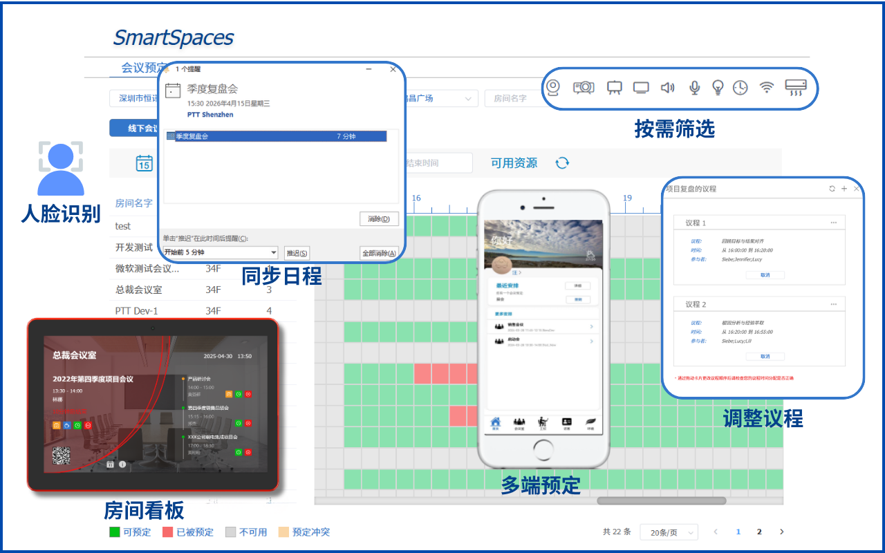
Task: Filter rooms by clock icon
Action: point(740,88)
